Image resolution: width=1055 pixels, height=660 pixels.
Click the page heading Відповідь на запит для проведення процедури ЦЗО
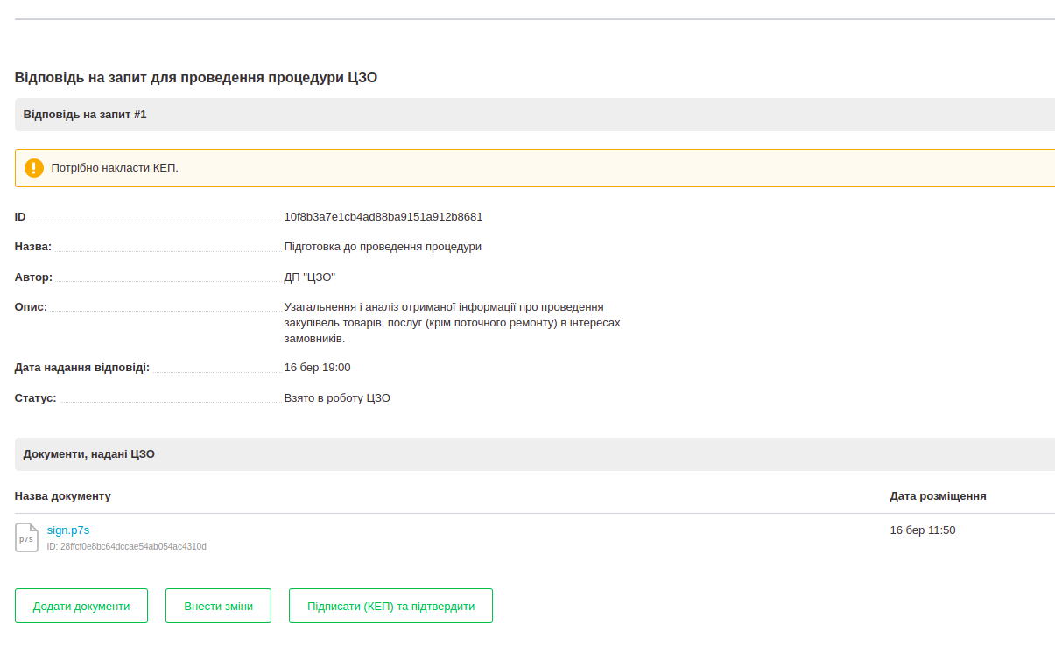[x=196, y=78]
